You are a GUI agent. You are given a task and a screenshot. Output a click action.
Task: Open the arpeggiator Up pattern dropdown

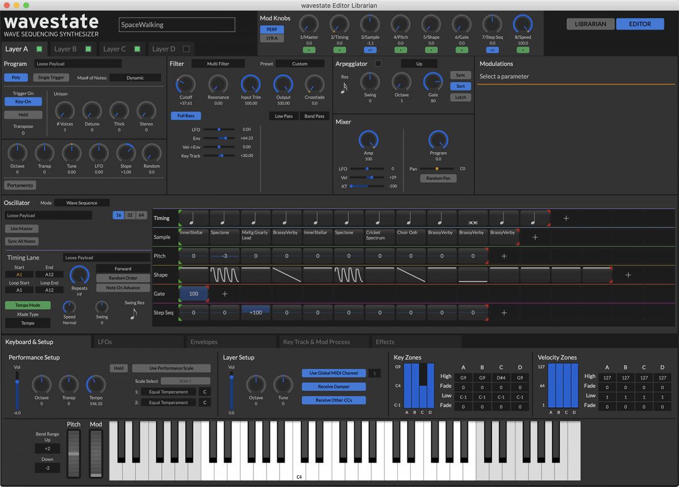tap(419, 63)
